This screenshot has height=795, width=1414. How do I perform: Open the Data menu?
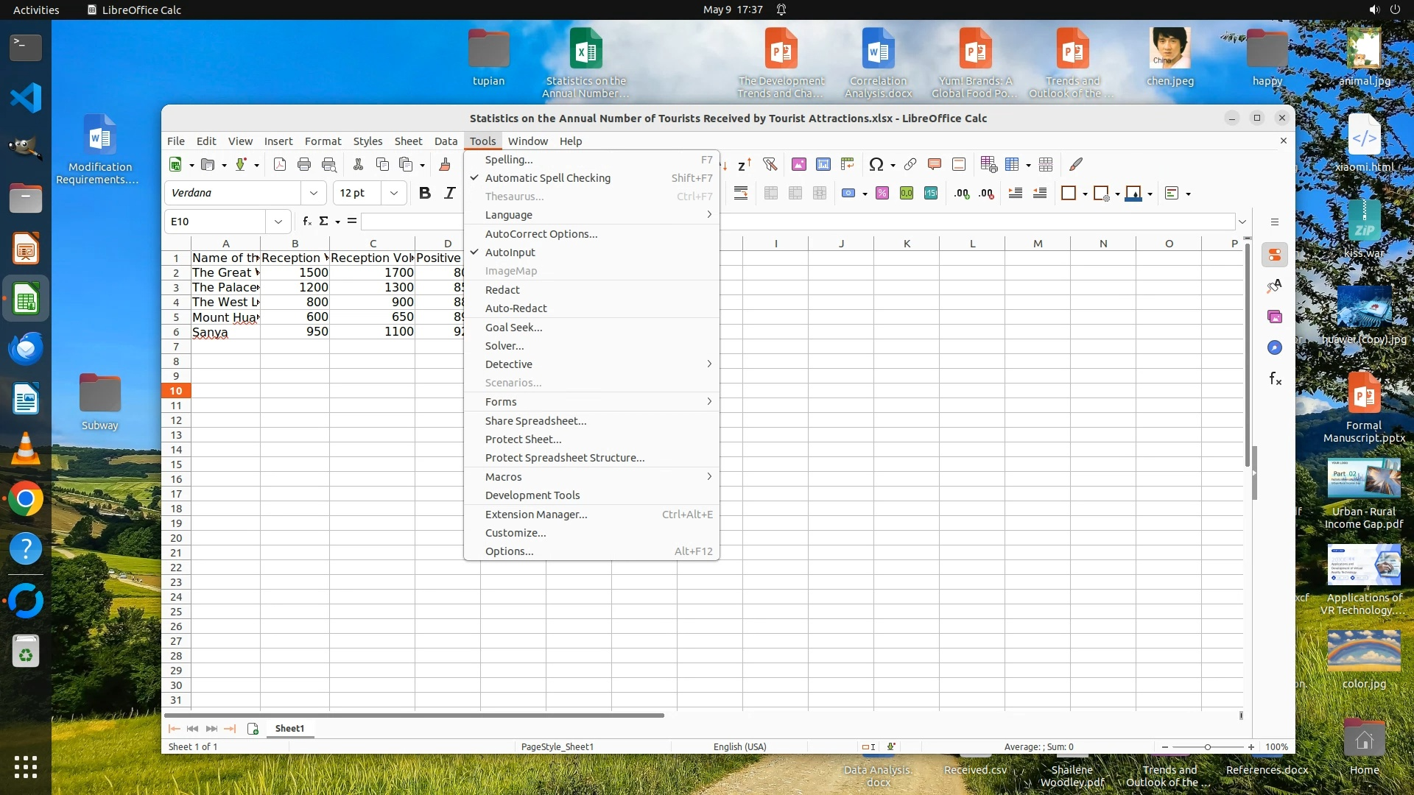[x=446, y=141]
